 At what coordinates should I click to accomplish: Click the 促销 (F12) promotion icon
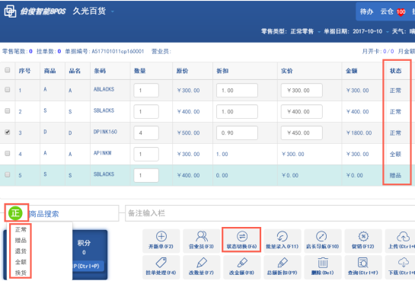[x=363, y=236]
